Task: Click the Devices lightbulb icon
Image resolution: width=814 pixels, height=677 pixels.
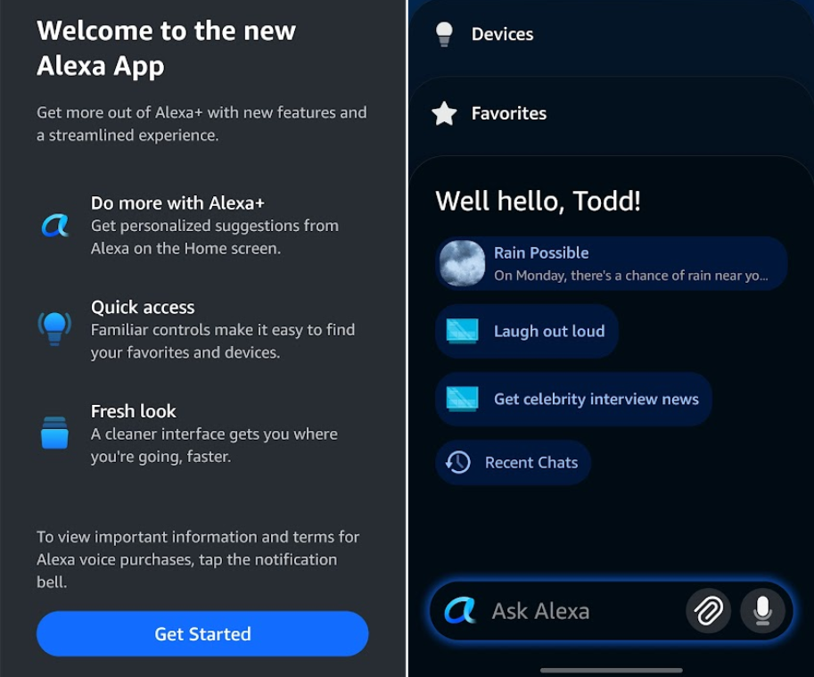Action: point(444,34)
